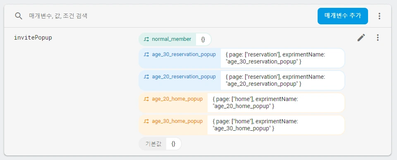Screen dimensions: 397x160
Task: Click the invitePopup parameter name
Action: click(x=33, y=38)
